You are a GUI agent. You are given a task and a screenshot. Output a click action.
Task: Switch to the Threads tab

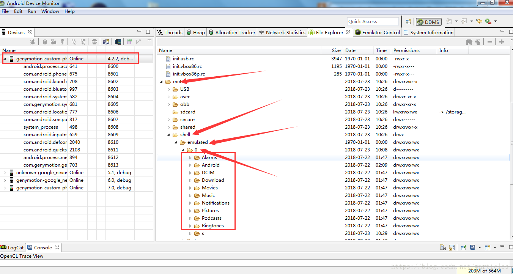click(x=170, y=32)
